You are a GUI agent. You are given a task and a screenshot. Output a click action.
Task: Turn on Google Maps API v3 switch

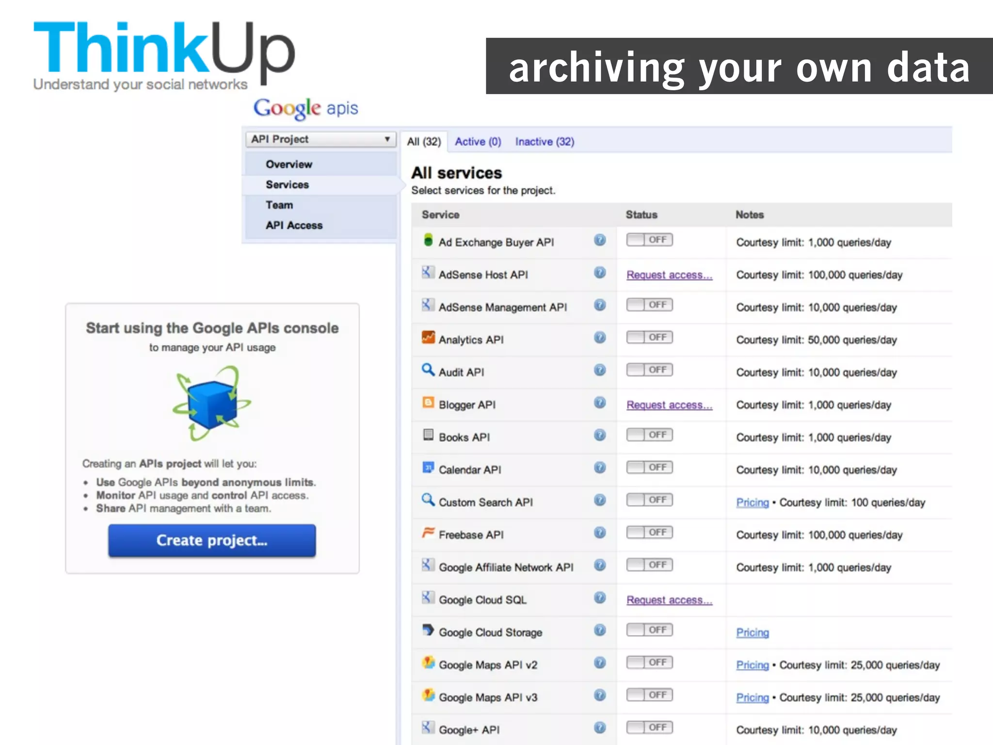click(x=650, y=695)
